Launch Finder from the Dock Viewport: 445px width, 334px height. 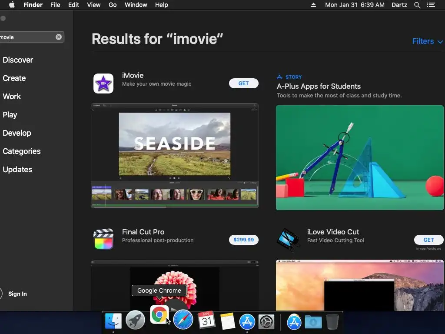coord(113,321)
